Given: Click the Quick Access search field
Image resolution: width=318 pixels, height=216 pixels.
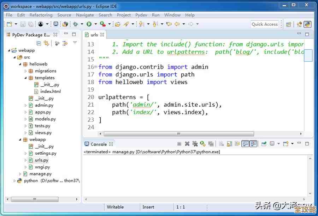Looking at the screenshot, I should click(x=265, y=24).
